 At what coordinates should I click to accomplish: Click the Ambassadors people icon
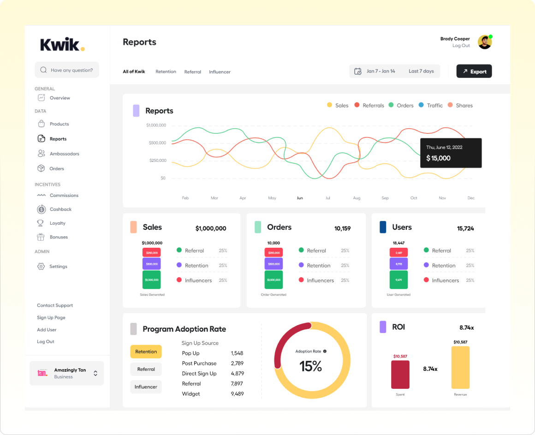tap(41, 154)
